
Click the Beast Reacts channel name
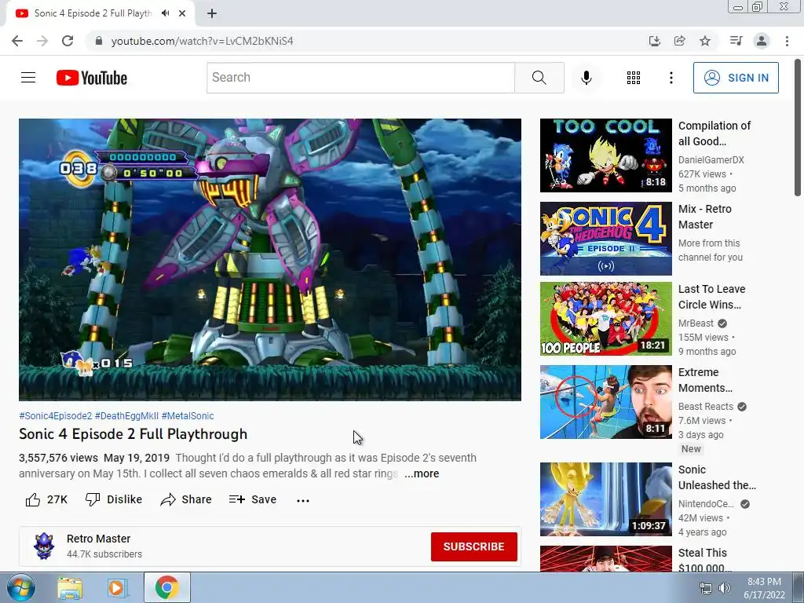click(706, 406)
